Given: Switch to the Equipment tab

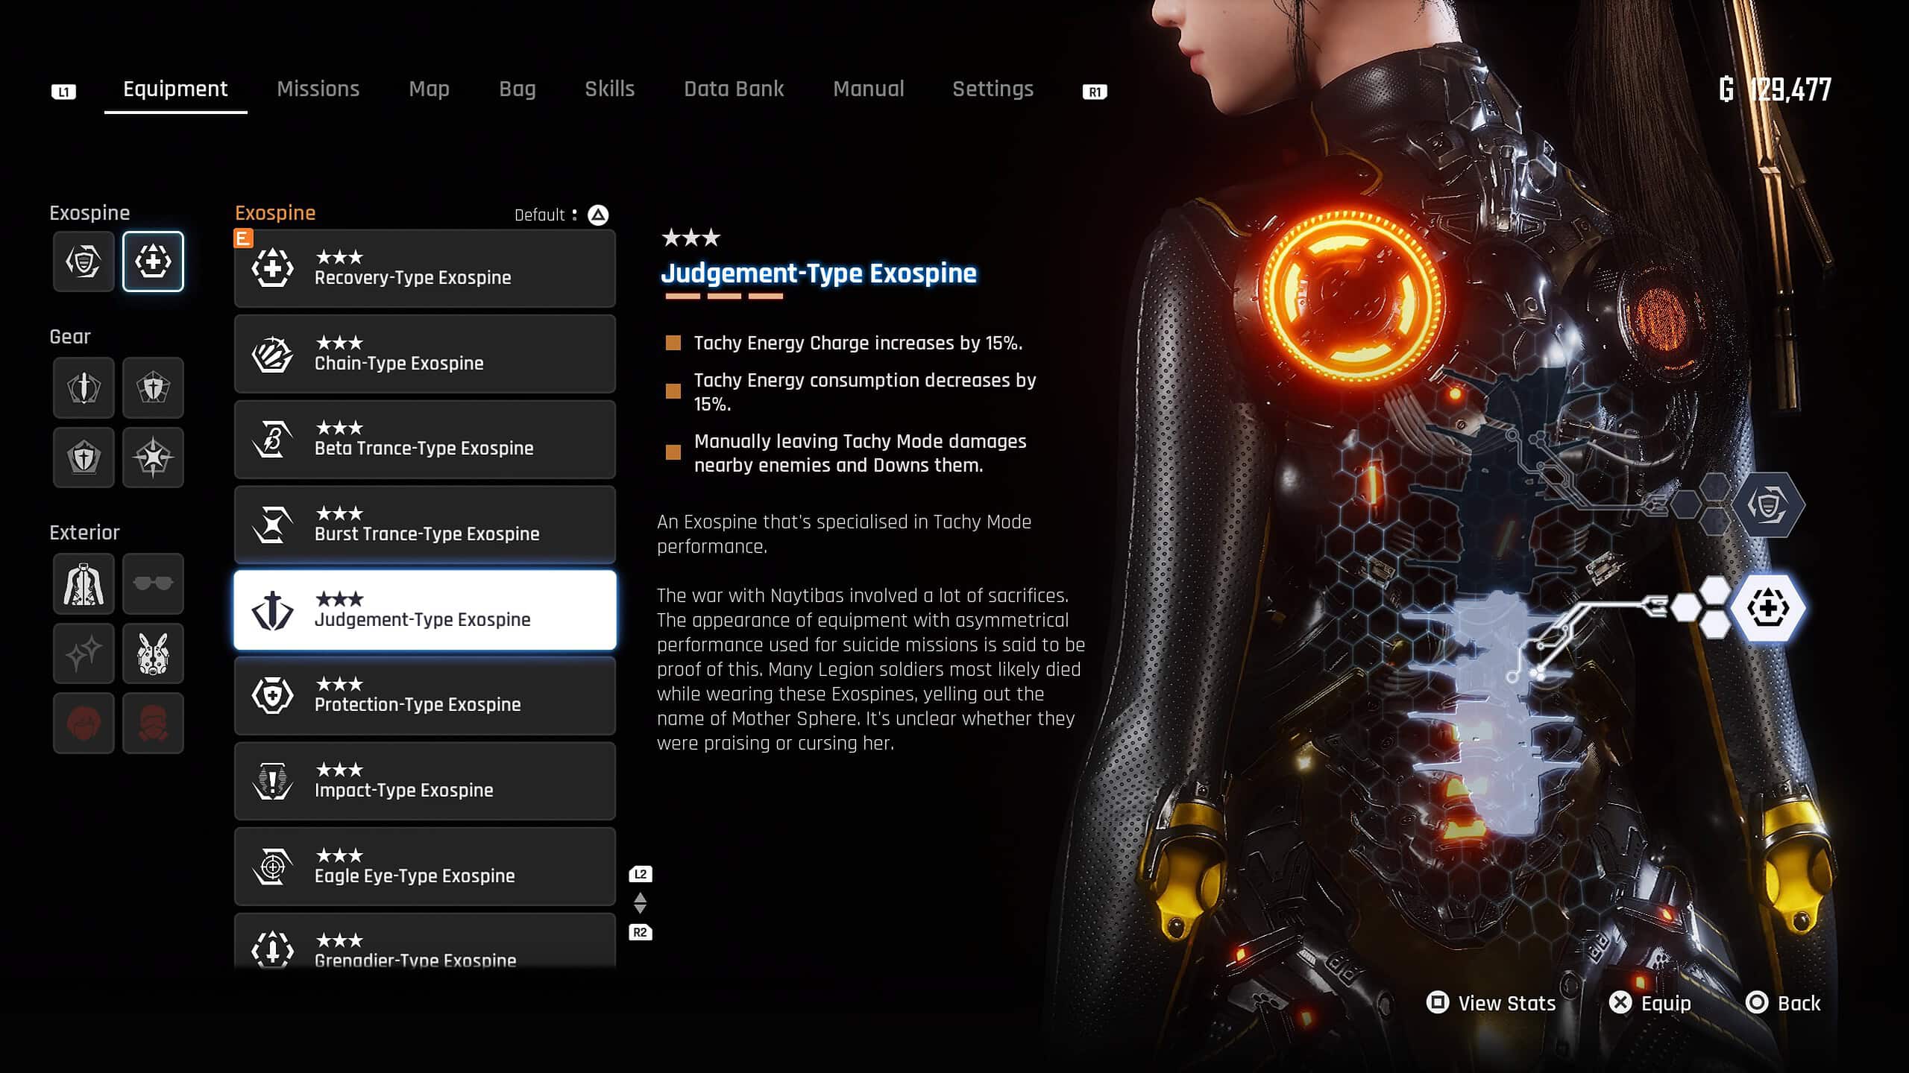Looking at the screenshot, I should point(175,89).
